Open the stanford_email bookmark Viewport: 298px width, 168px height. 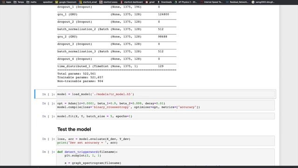click(88, 2)
